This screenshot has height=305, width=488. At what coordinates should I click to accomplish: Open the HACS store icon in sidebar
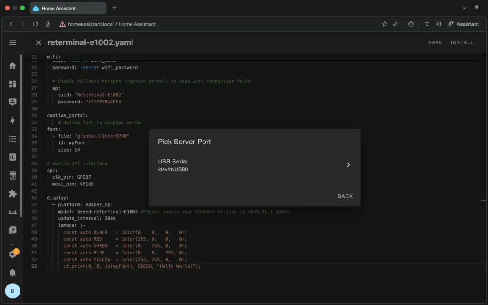12,175
